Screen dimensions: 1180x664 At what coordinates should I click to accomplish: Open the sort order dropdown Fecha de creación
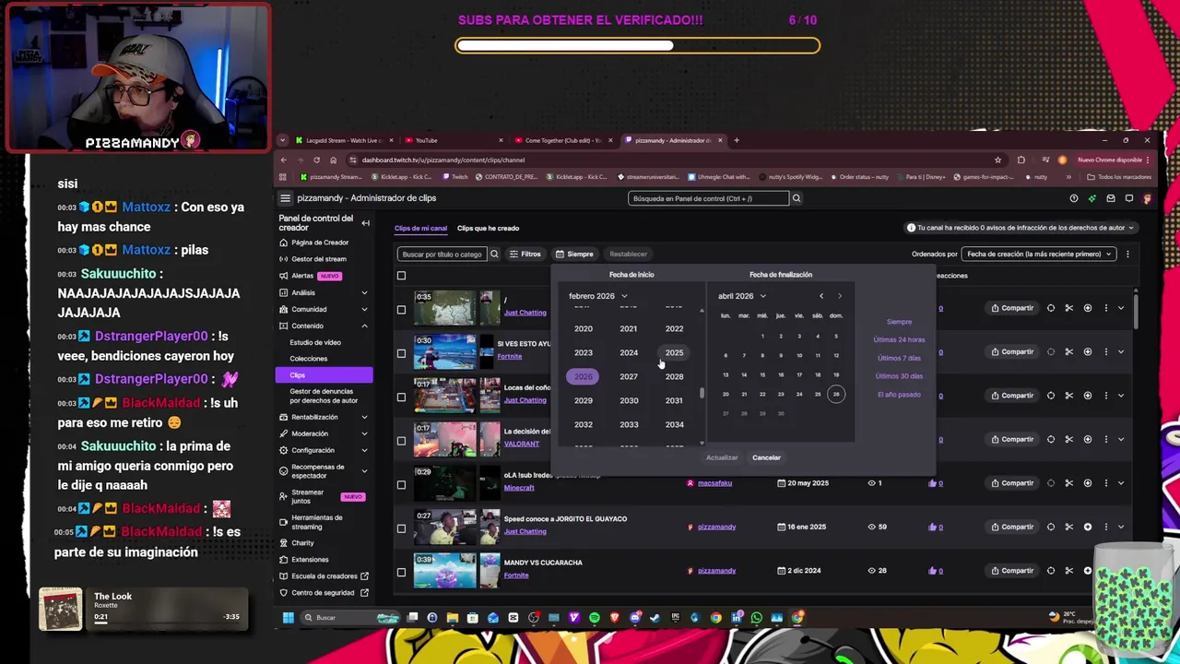[x=1038, y=254]
